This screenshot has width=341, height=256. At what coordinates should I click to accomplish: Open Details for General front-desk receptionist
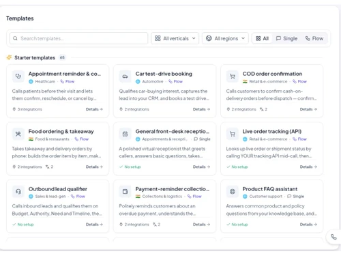tap(201, 167)
